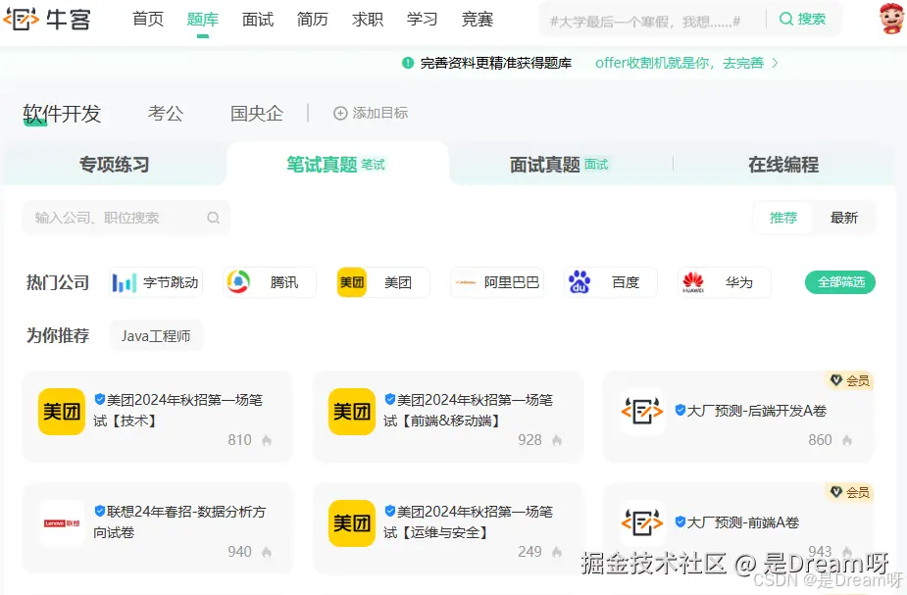The height and width of the screenshot is (595, 907).
Task: Select the 软件开发 target category
Action: (x=62, y=114)
